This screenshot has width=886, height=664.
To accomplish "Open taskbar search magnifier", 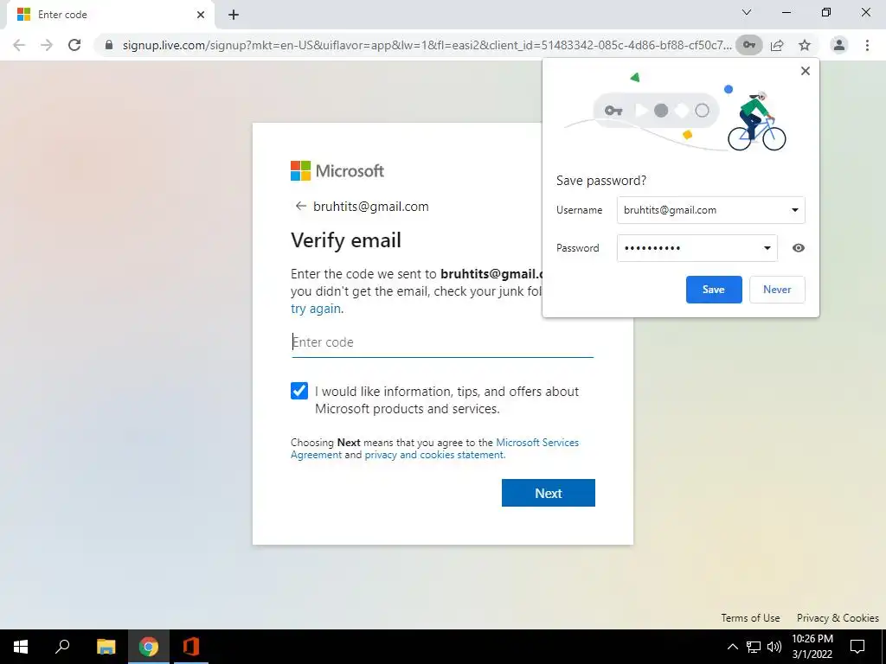I will point(62,647).
